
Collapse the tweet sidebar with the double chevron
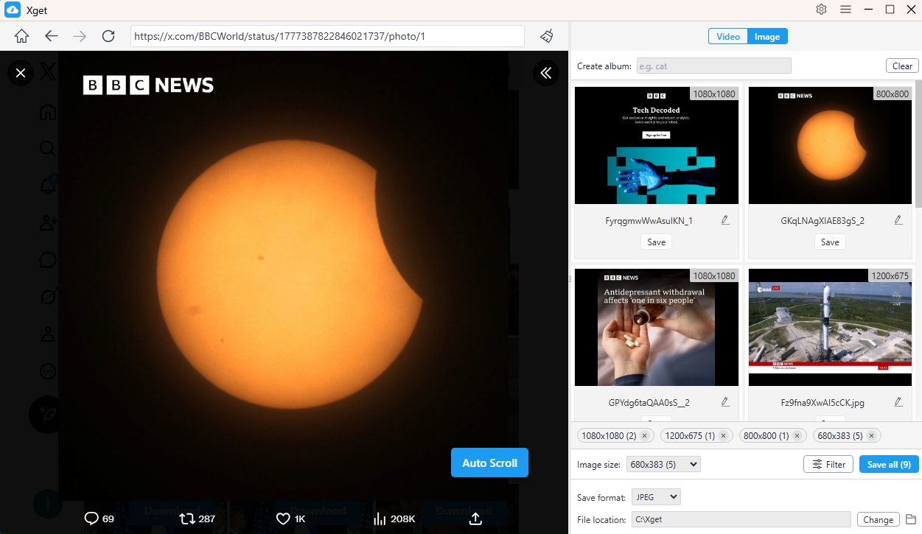pos(546,72)
